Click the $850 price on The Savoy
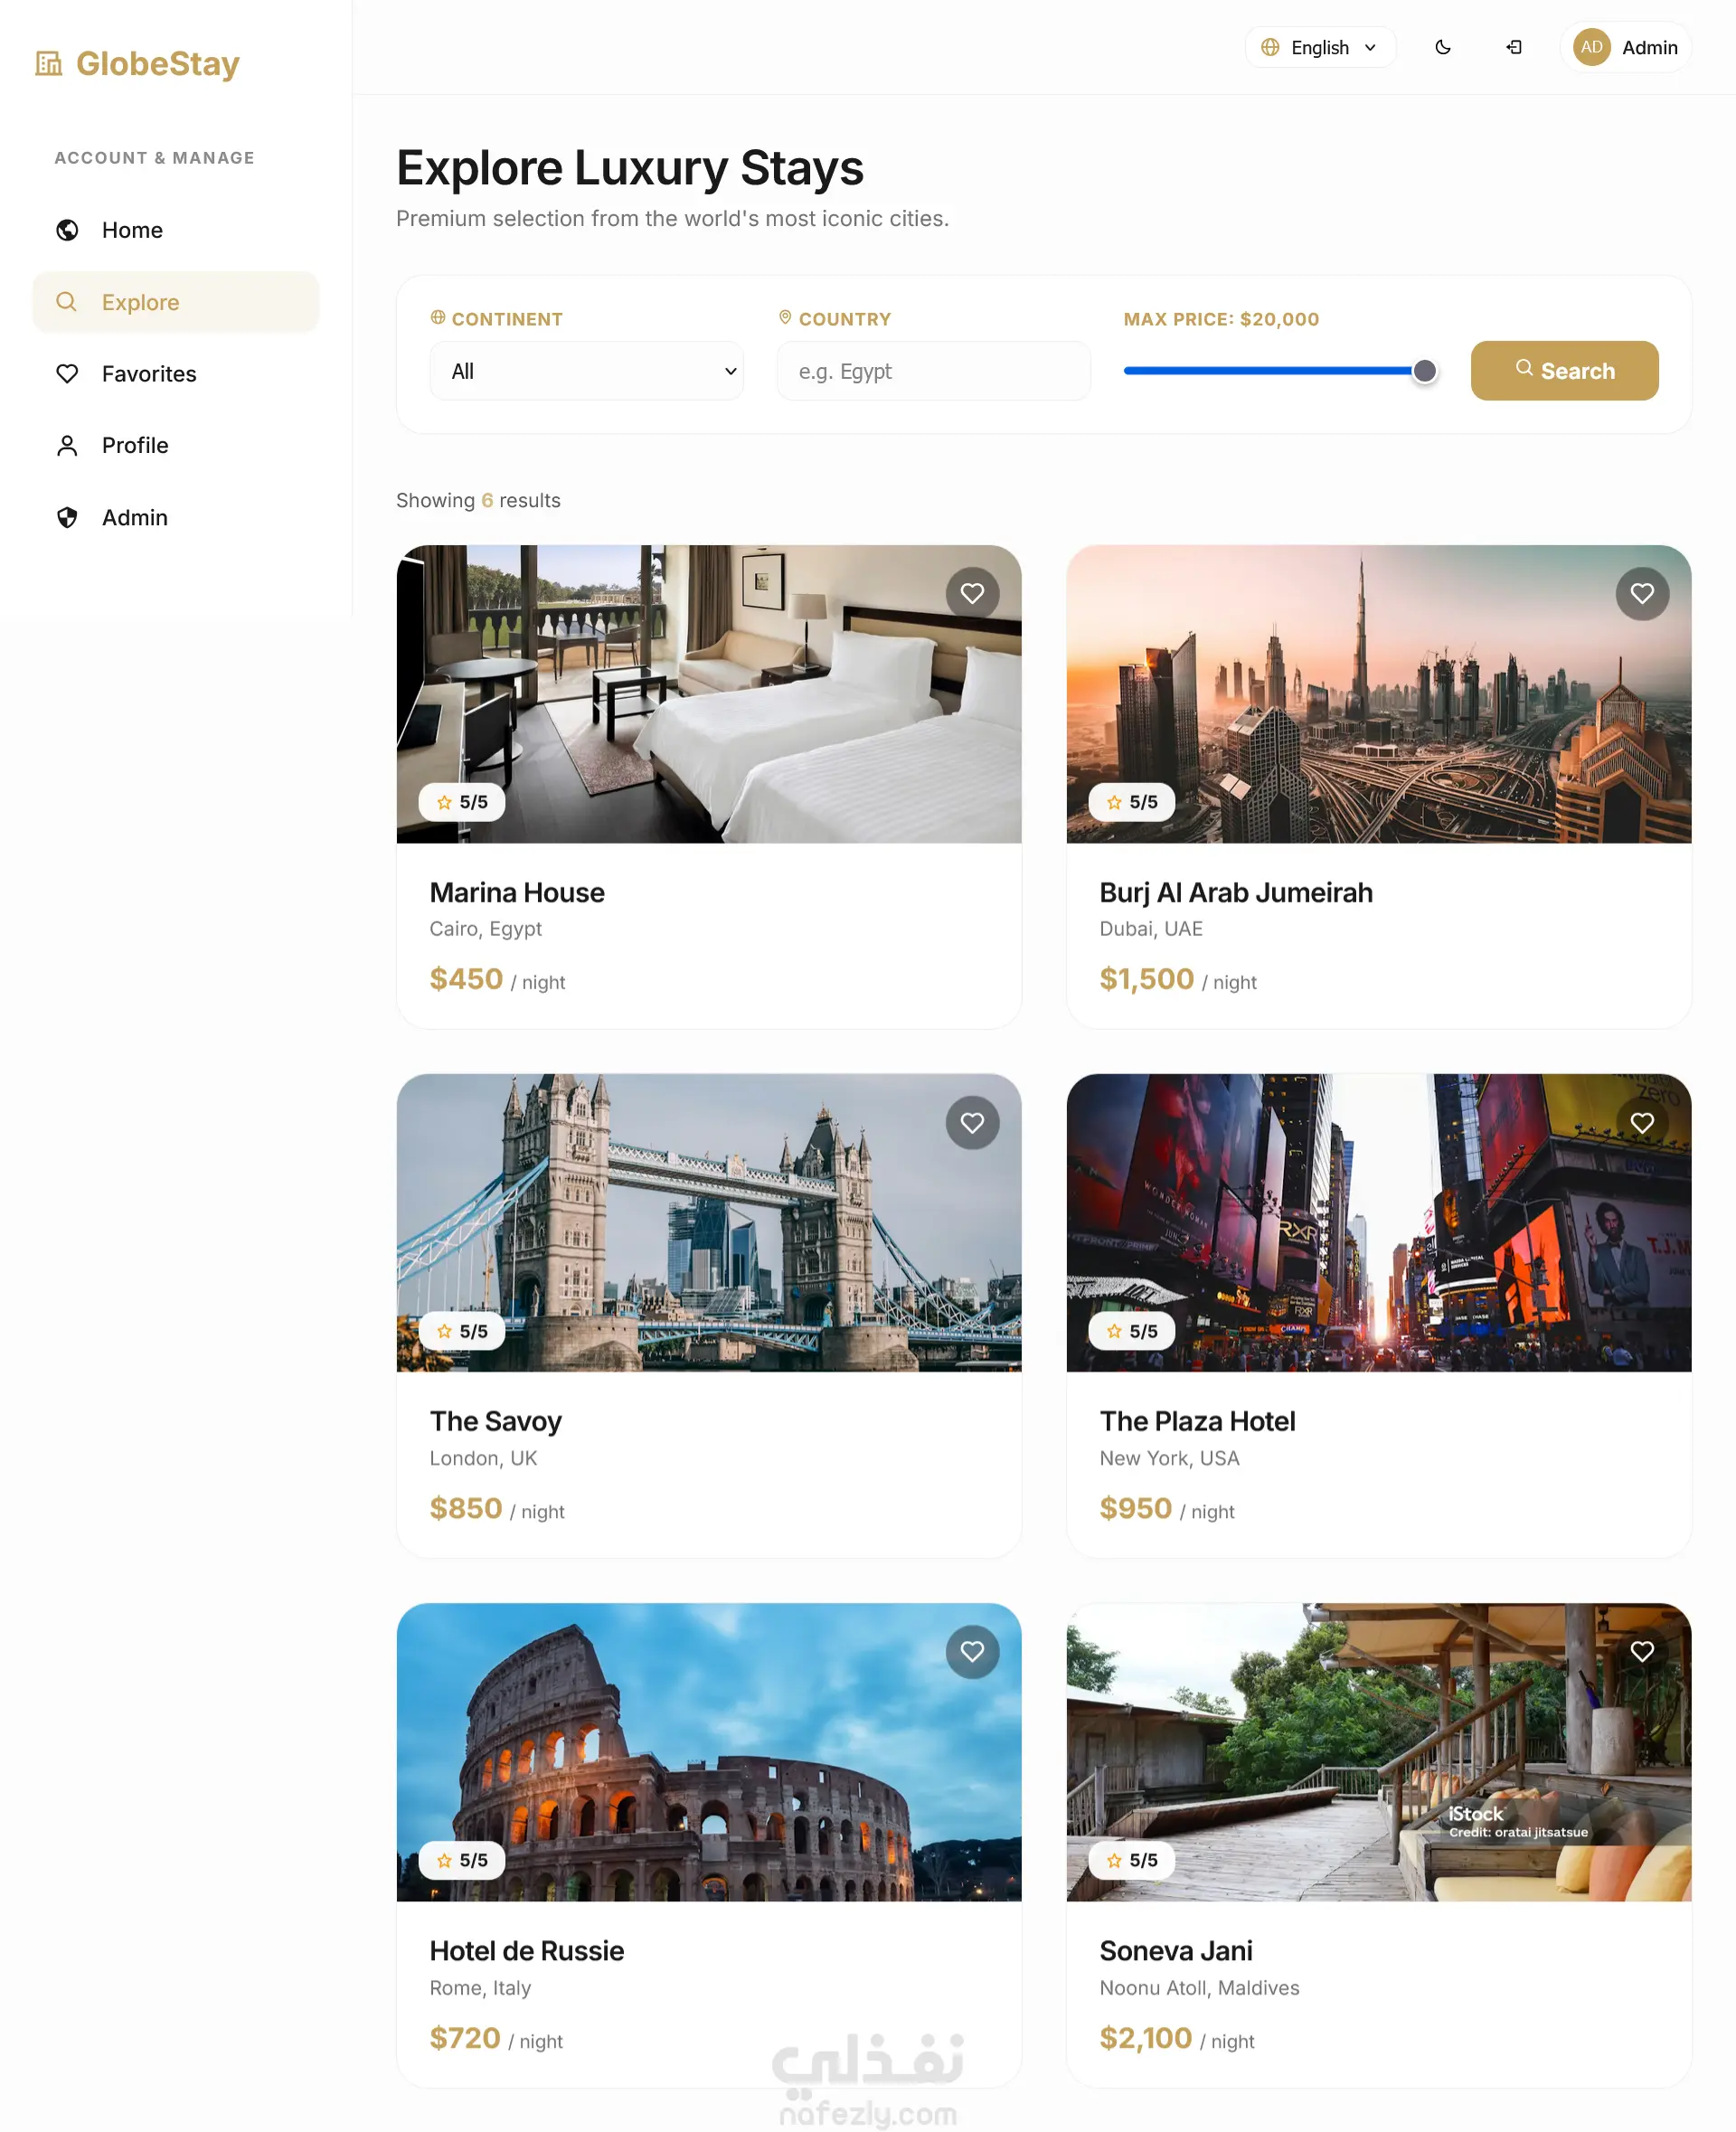The height and width of the screenshot is (2132, 1736). 466,1508
